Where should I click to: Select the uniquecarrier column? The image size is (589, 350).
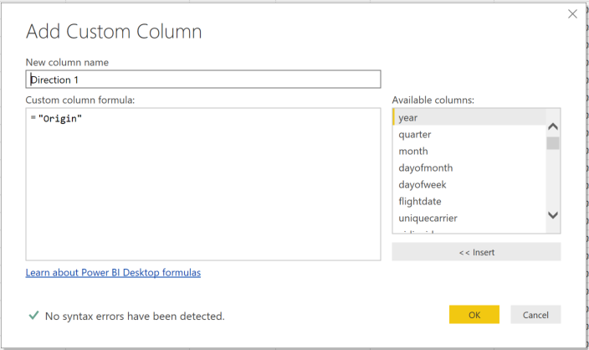pos(469,219)
